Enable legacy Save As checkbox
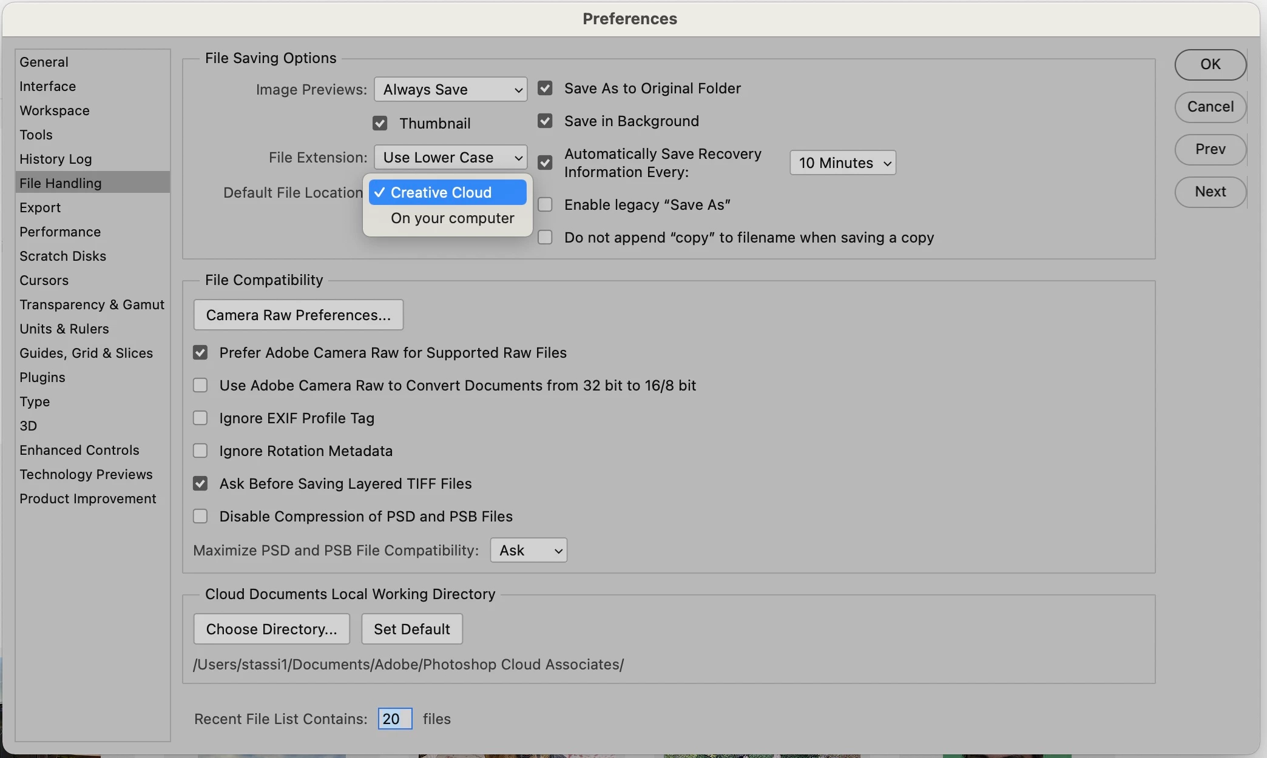The image size is (1267, 758). click(545, 205)
